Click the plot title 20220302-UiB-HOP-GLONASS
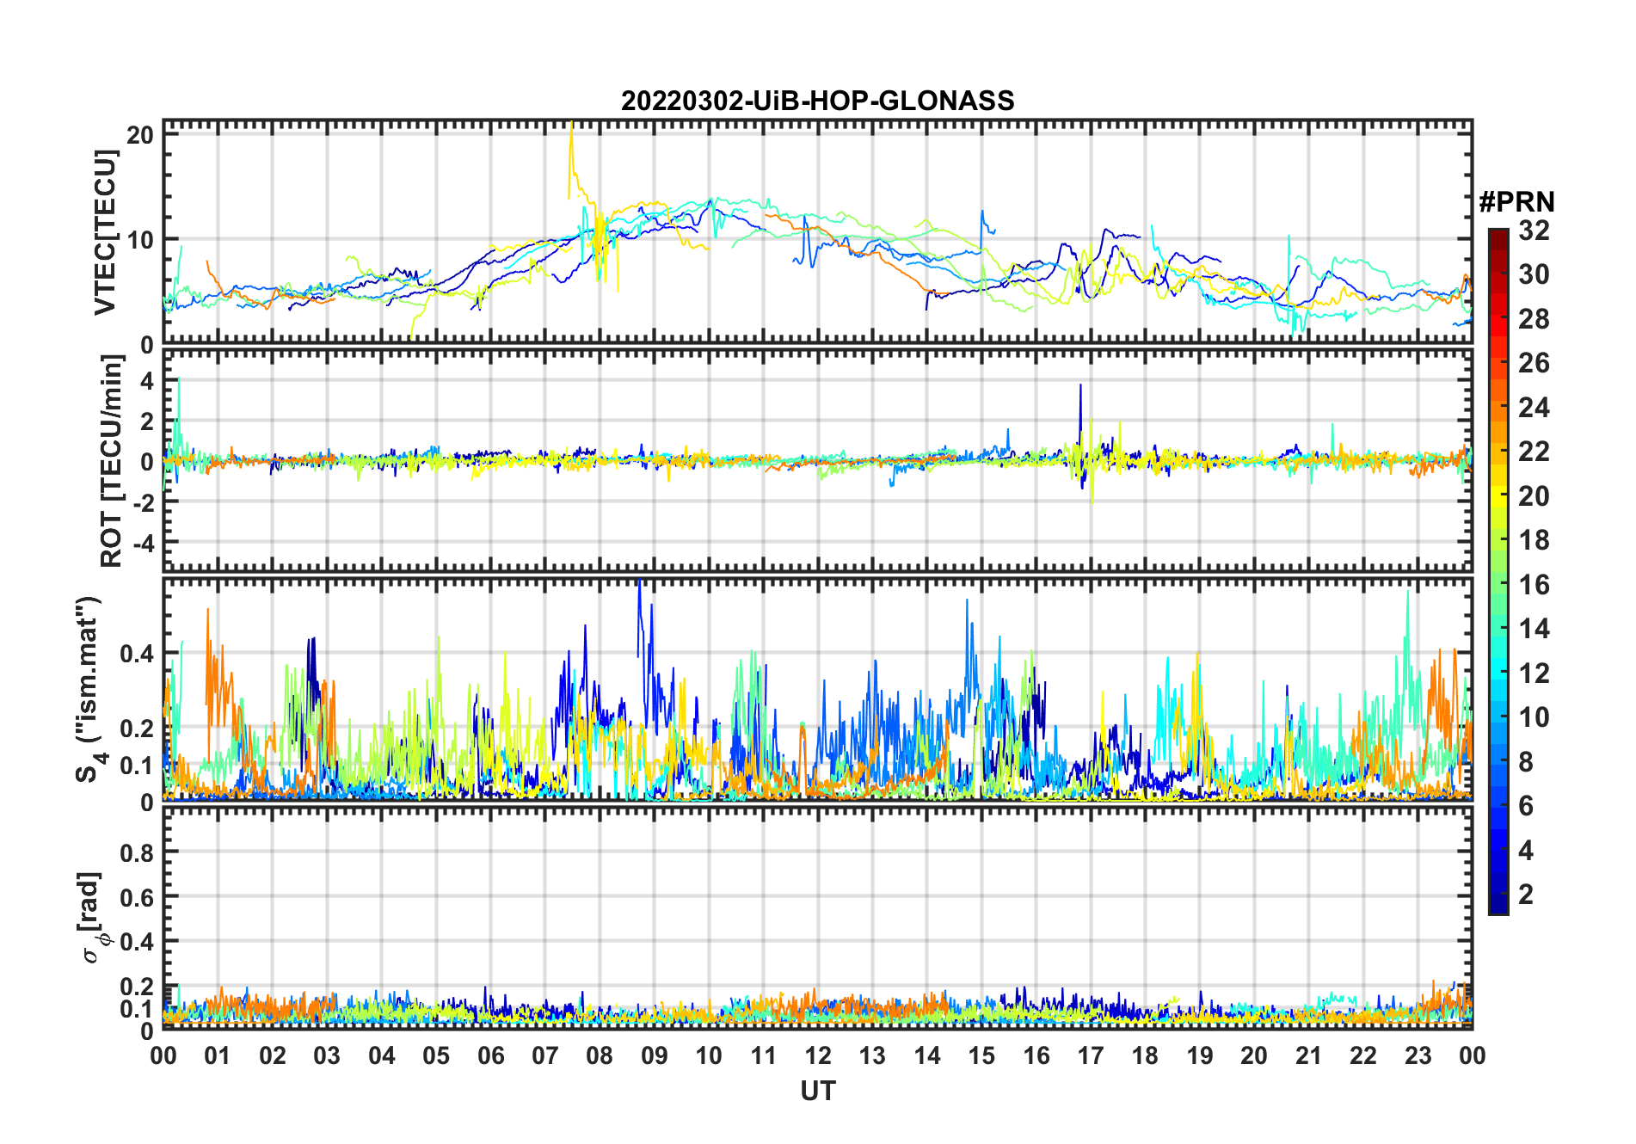This screenshot has width=1636, height=1144. tap(817, 101)
